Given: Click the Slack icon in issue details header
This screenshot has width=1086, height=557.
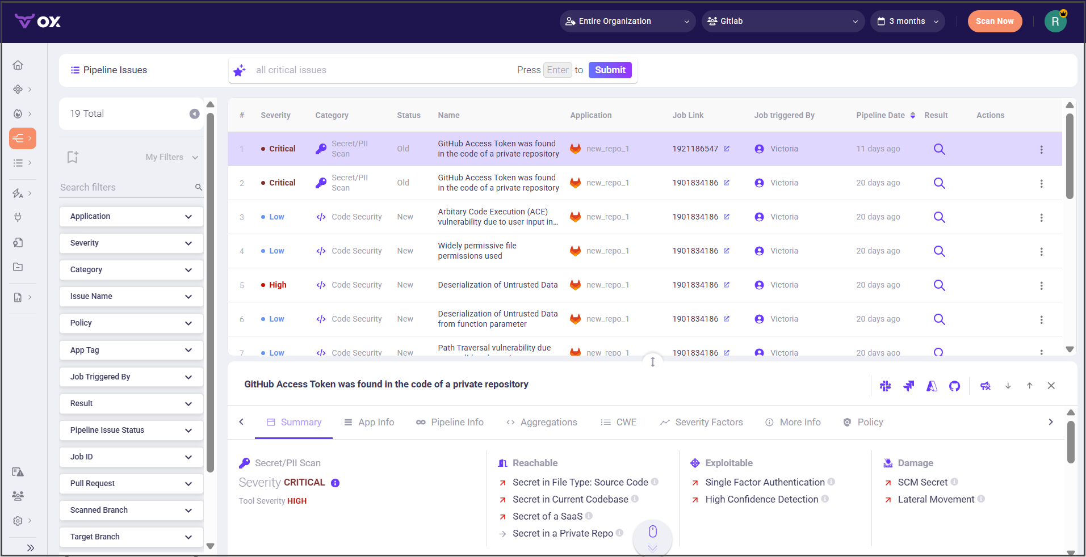Looking at the screenshot, I should coord(885,386).
